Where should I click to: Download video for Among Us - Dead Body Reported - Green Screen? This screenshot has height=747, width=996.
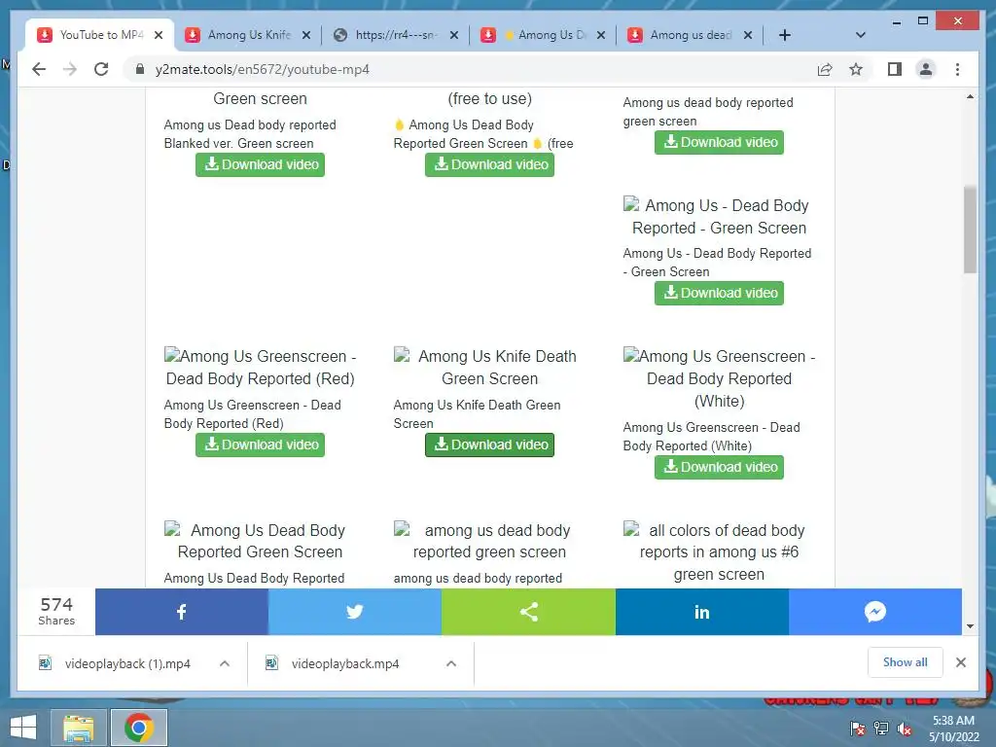click(719, 293)
